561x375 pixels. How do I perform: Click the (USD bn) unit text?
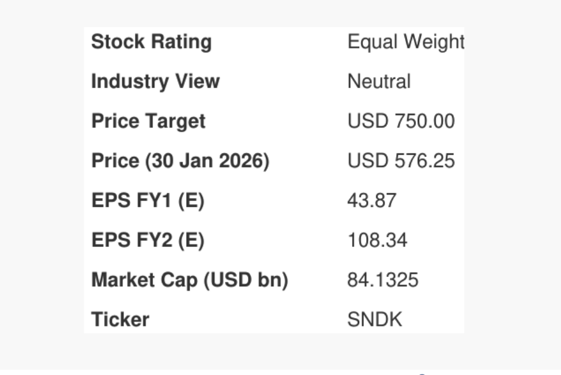tap(245, 280)
